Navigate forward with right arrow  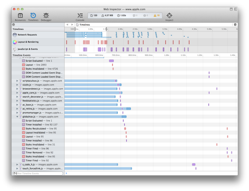click(x=72, y=24)
